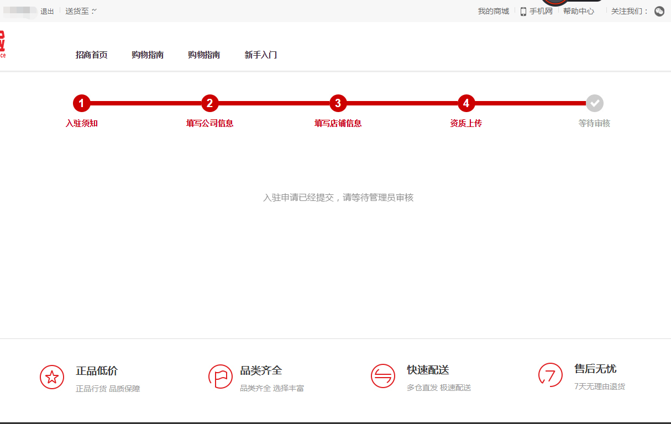Go to 招商首页 in the navigation bar
Image resolution: width=671 pixels, height=424 pixels.
point(91,55)
